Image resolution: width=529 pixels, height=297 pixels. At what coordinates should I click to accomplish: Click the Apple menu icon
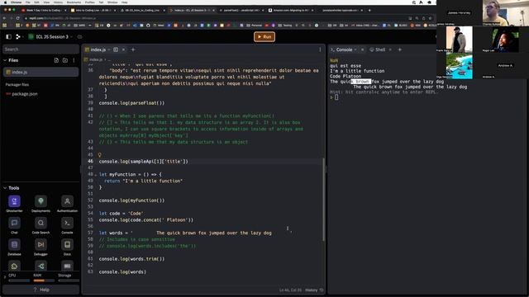pyautogui.click(x=5, y=2)
